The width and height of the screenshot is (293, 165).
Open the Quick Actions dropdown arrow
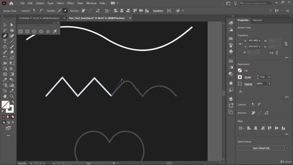287,148
